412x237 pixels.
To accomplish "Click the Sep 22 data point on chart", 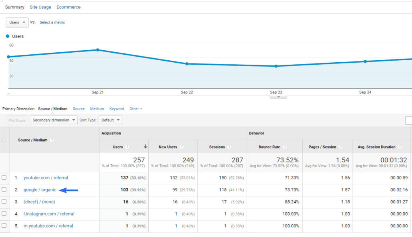I will point(187,64).
